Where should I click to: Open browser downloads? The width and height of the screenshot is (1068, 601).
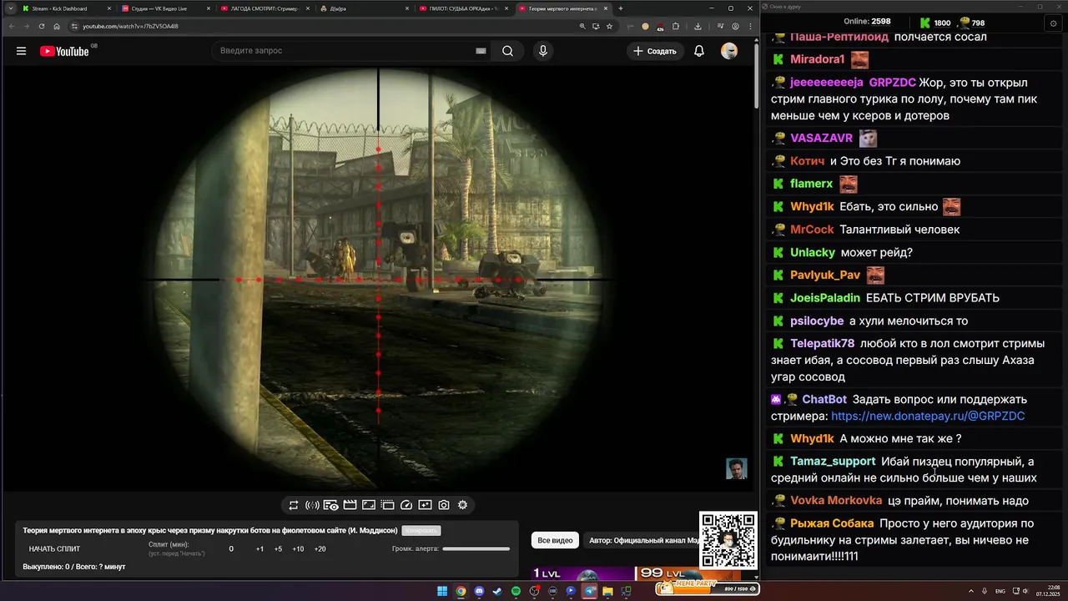[698, 26]
